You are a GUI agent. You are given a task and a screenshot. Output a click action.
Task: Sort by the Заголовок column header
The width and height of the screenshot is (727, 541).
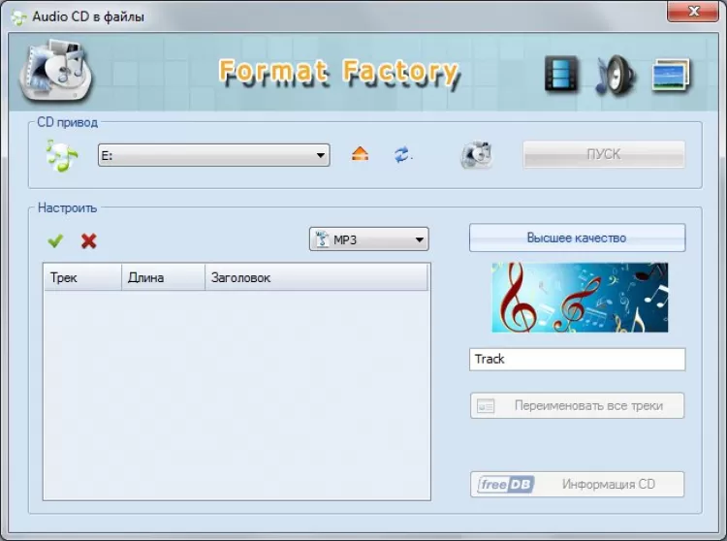pos(316,277)
